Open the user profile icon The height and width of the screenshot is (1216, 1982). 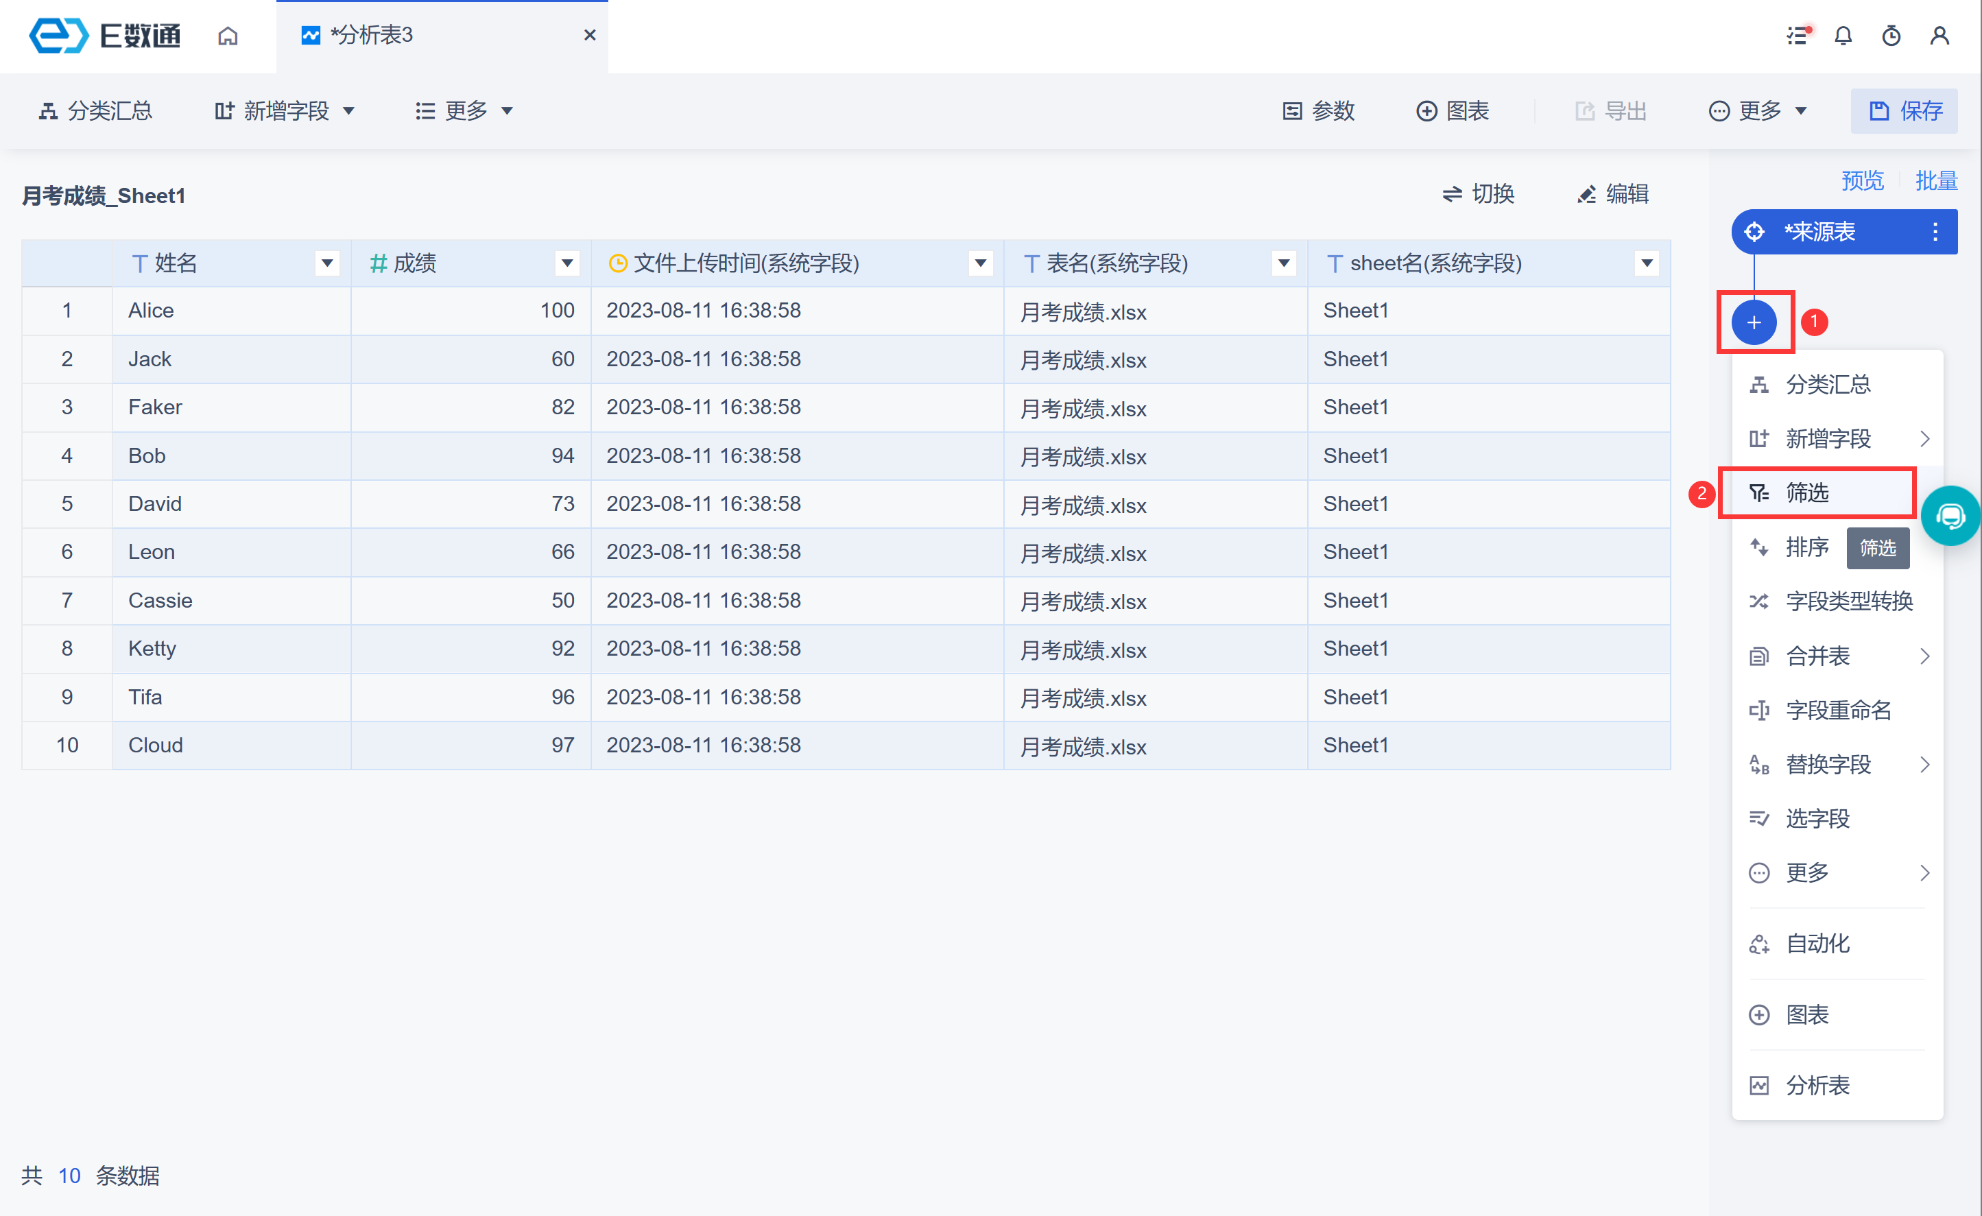pyautogui.click(x=1939, y=36)
